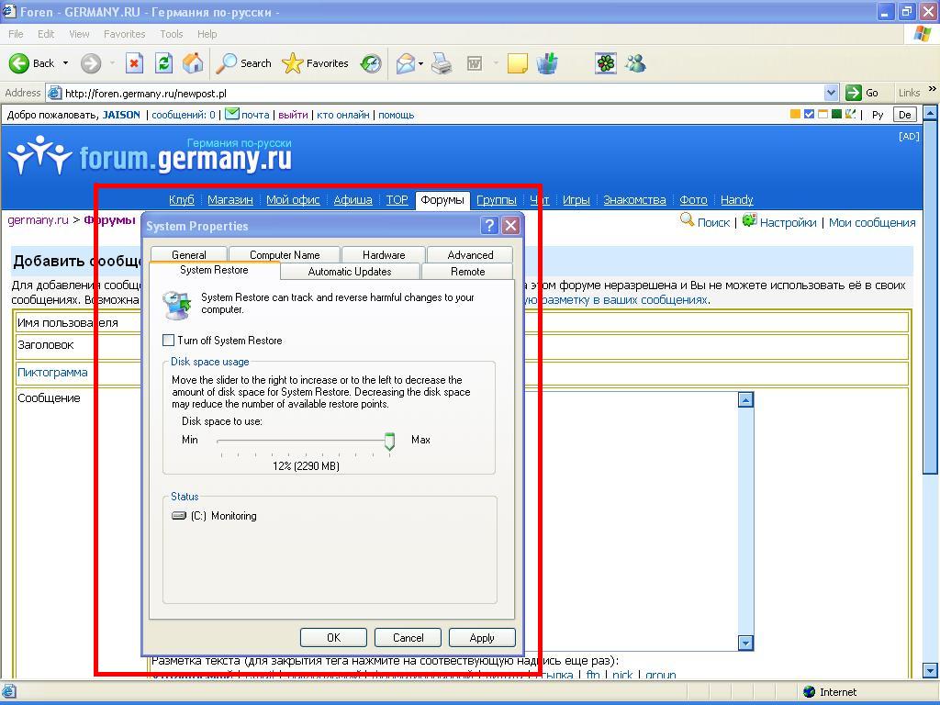Click the help question mark in System Properties

point(490,226)
